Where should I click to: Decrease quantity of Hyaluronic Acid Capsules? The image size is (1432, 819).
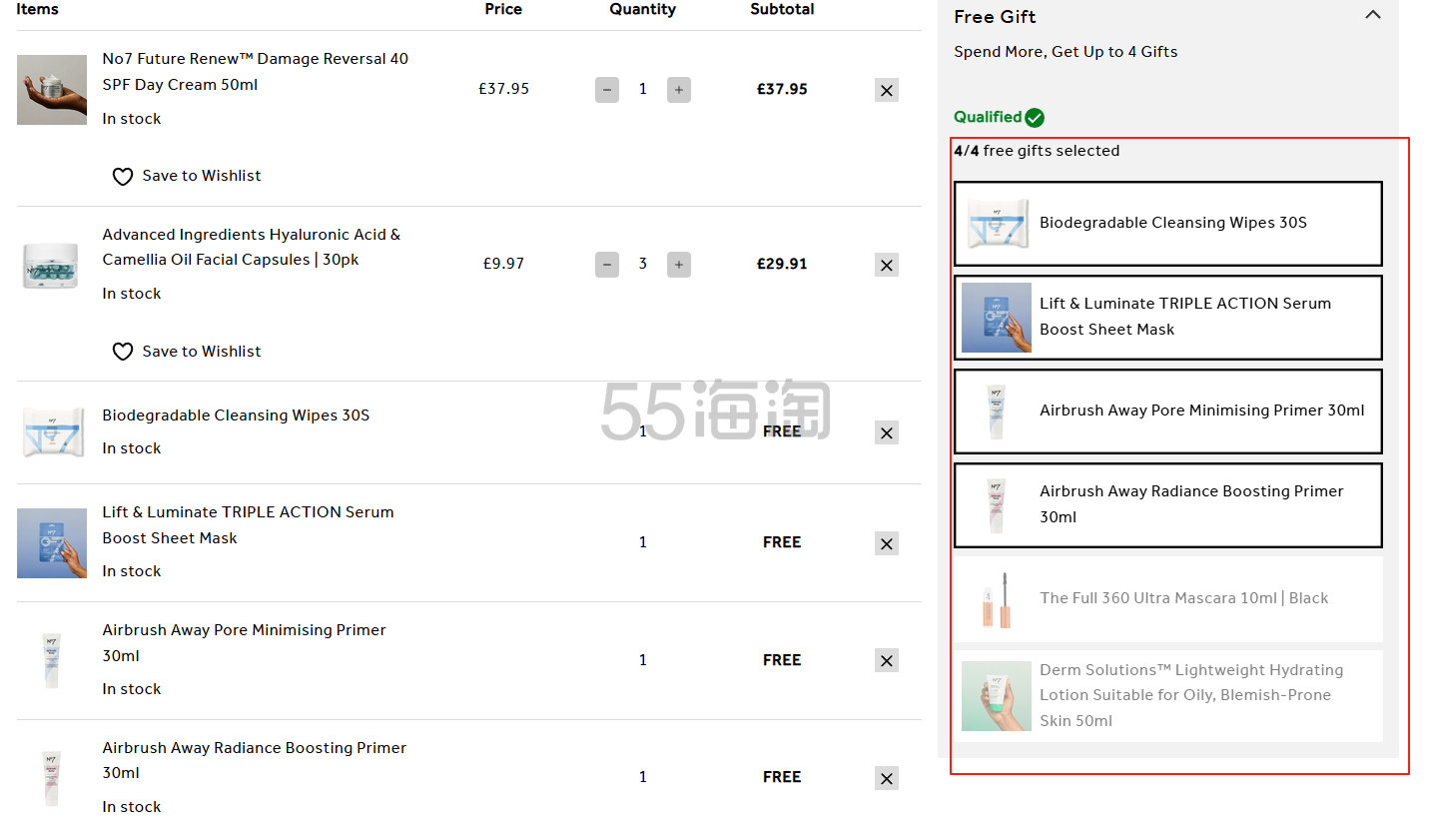click(x=607, y=265)
